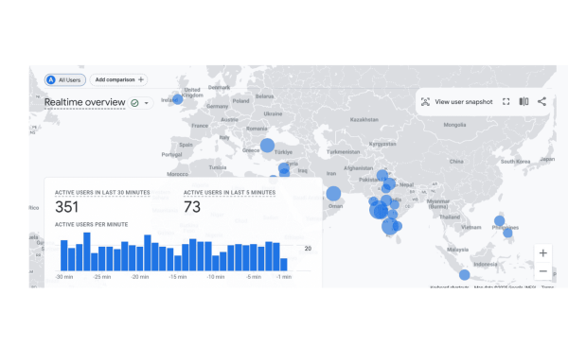The image size is (568, 364).
Task: Click the green check status icon
Action: click(x=134, y=103)
